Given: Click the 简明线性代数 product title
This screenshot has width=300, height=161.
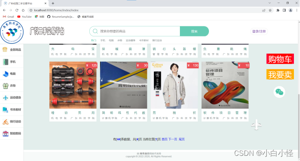Looking at the screenshot, I should pyautogui.click(x=124, y=113).
